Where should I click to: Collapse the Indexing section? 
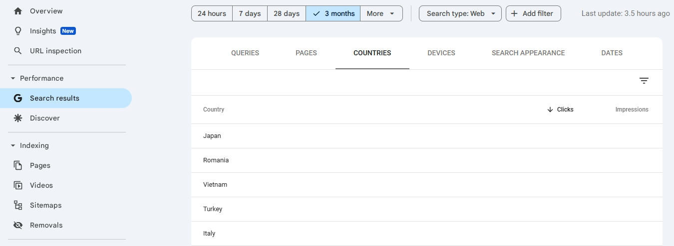point(13,145)
